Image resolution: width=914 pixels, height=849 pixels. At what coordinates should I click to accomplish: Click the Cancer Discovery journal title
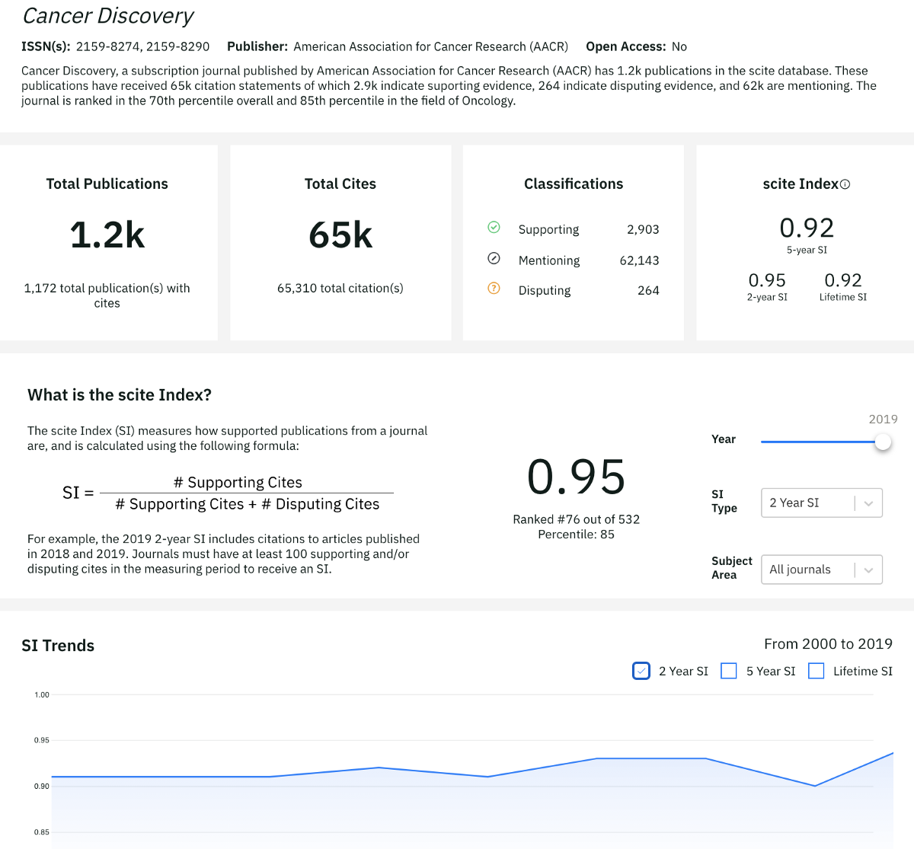coord(108,16)
